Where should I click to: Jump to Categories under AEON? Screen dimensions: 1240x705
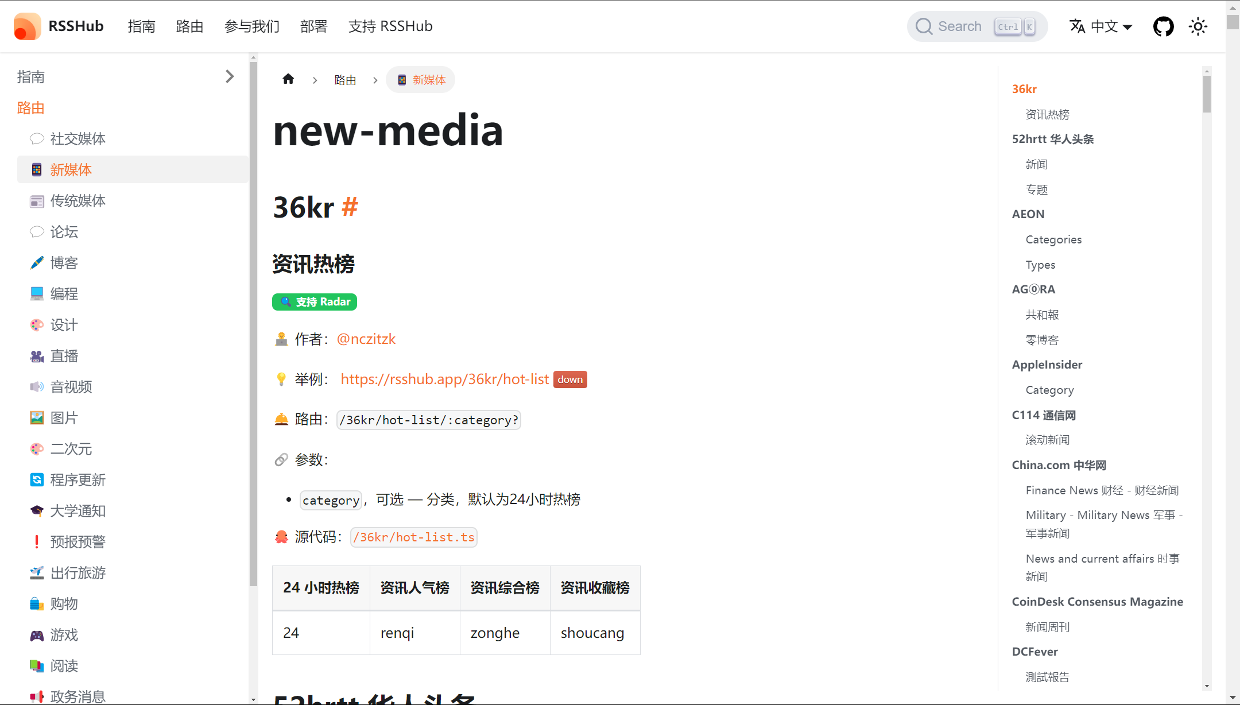pos(1053,239)
